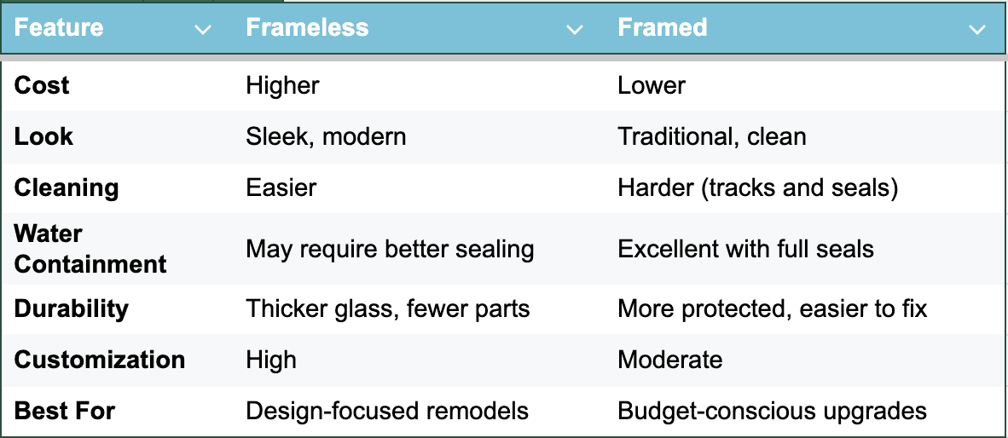Click the "Higher" cost cell

[282, 85]
